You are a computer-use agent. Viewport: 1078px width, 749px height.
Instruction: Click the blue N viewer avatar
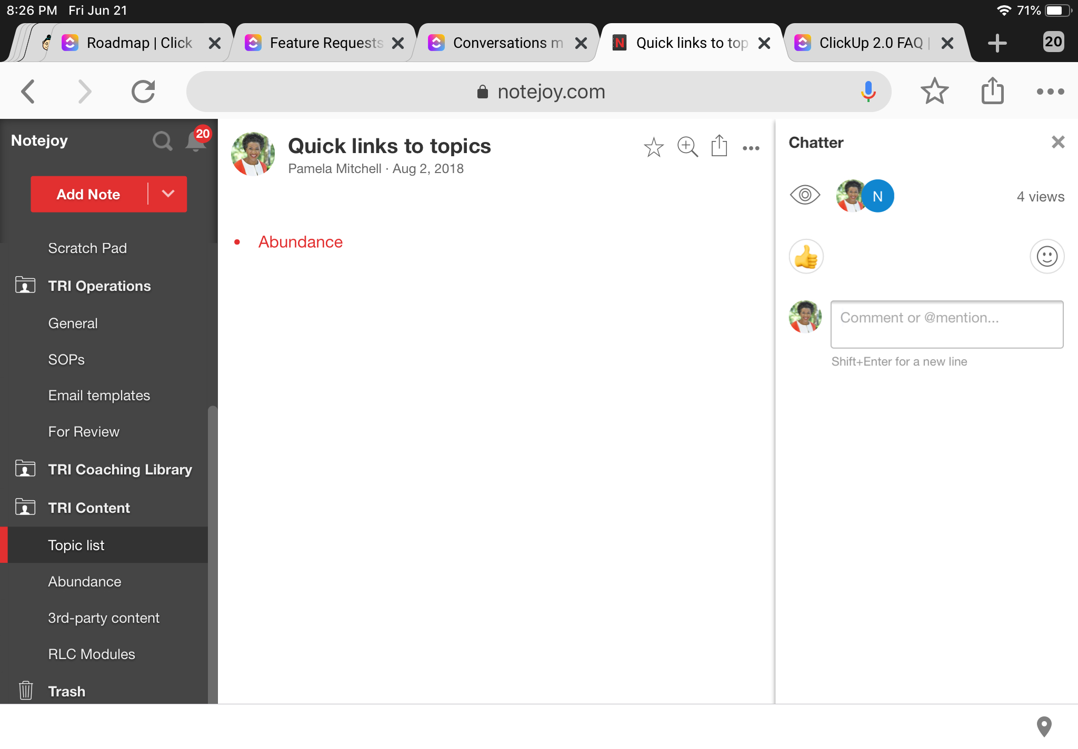point(877,196)
